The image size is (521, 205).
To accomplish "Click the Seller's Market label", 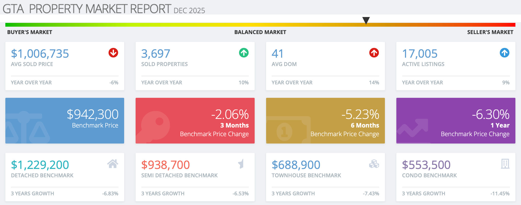I will click(490, 32).
